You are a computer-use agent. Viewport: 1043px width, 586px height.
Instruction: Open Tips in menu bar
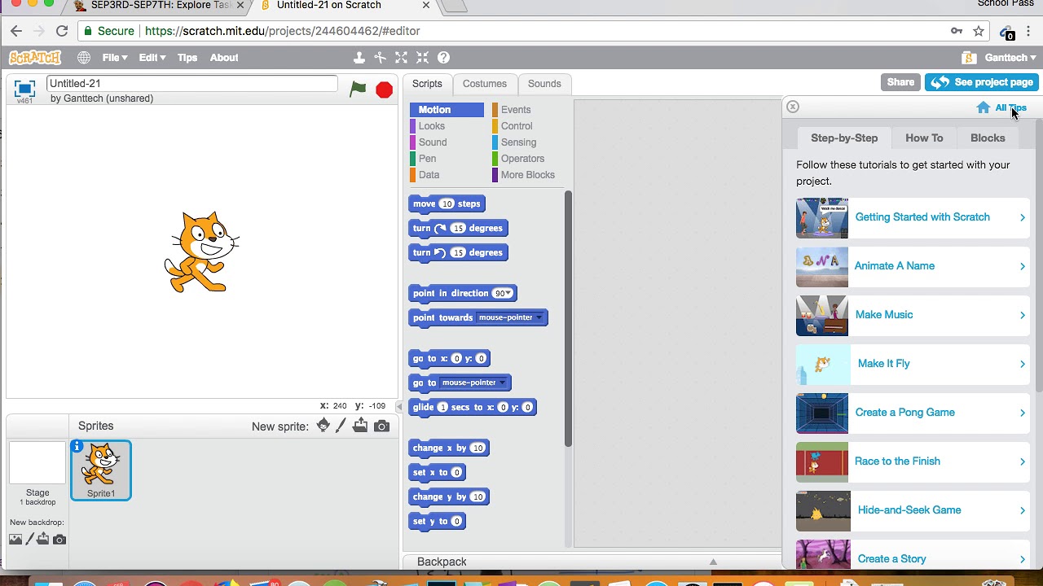click(187, 58)
